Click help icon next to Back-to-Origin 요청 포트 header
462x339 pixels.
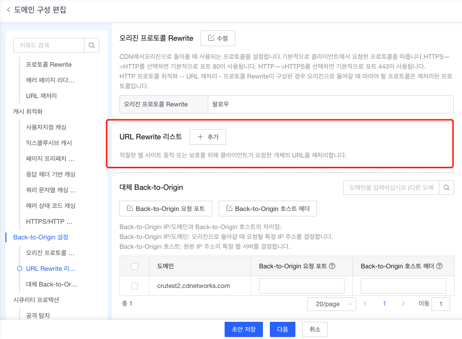click(x=332, y=266)
